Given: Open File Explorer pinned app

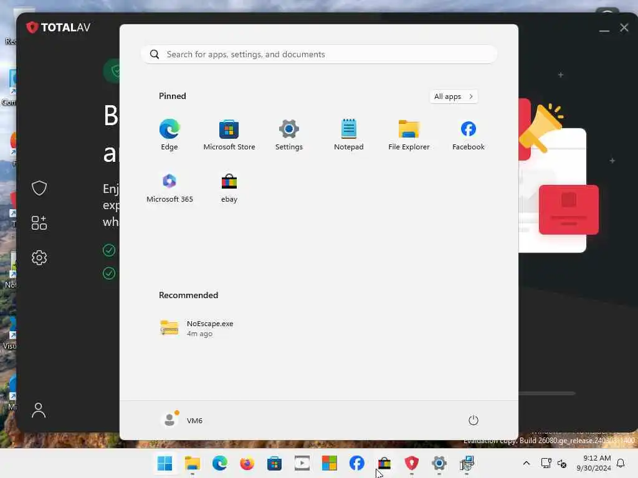Looking at the screenshot, I should coord(409,135).
